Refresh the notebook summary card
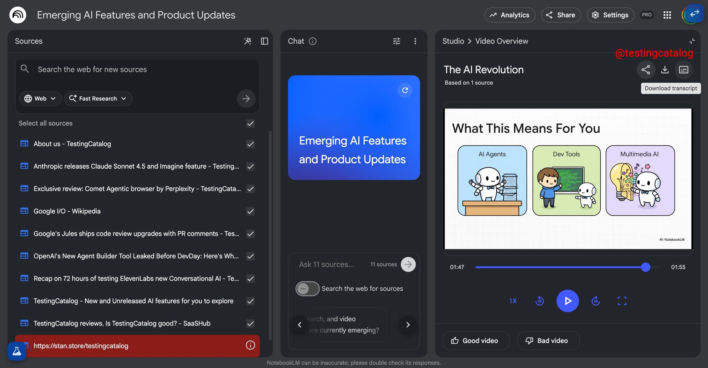Viewport: 708px width, 368px height. (x=405, y=90)
